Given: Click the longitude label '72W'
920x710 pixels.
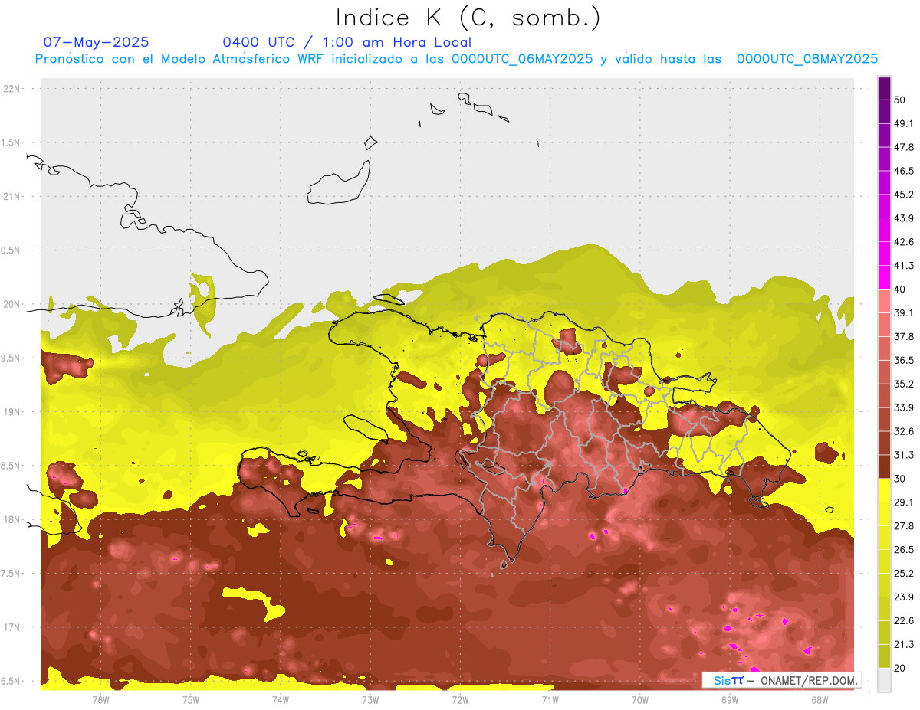Looking at the screenshot, I should point(460,699).
